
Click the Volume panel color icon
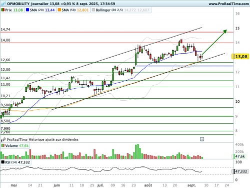point(2,145)
